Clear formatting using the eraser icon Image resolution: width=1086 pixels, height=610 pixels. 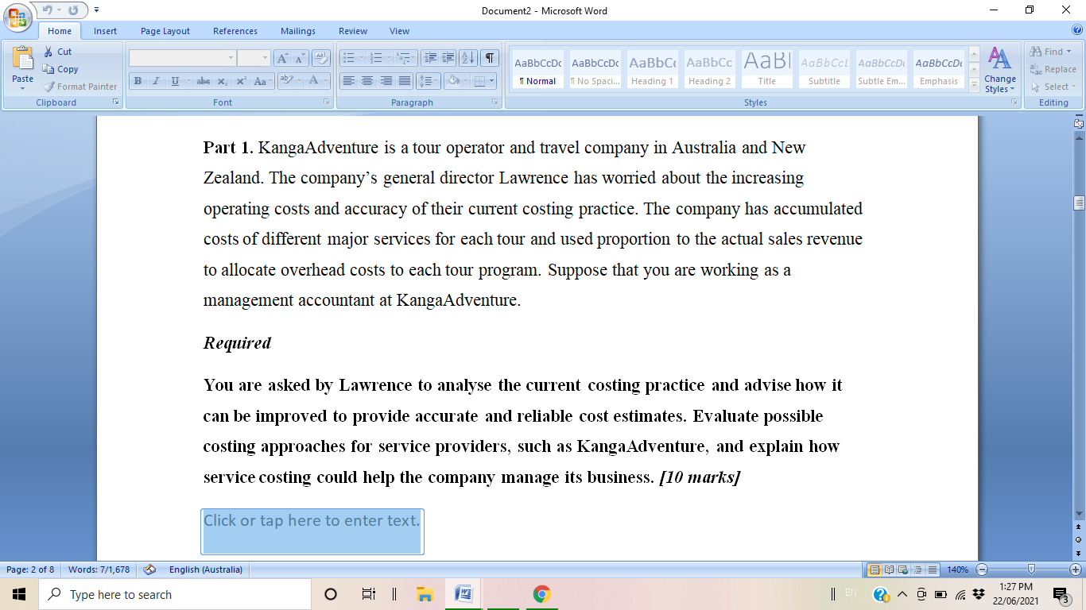(321, 57)
